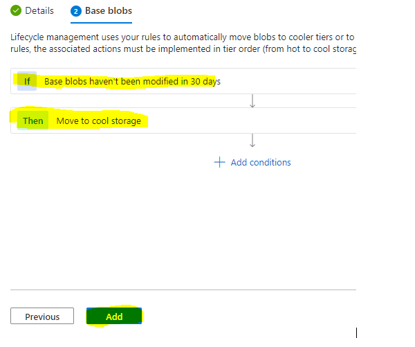Go back with the Previous button
Screen dimensions: 415x347
42,317
